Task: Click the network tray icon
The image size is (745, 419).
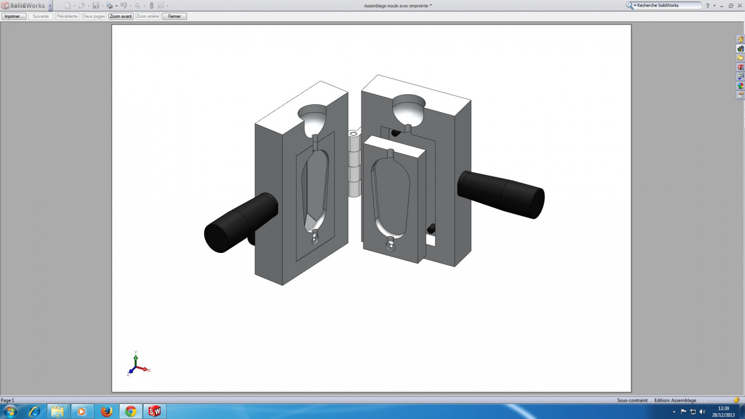Action: pyautogui.click(x=693, y=412)
